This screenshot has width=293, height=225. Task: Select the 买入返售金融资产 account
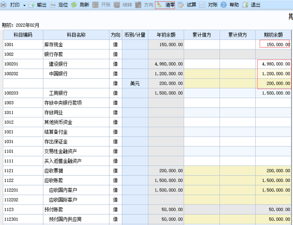tap(76, 161)
